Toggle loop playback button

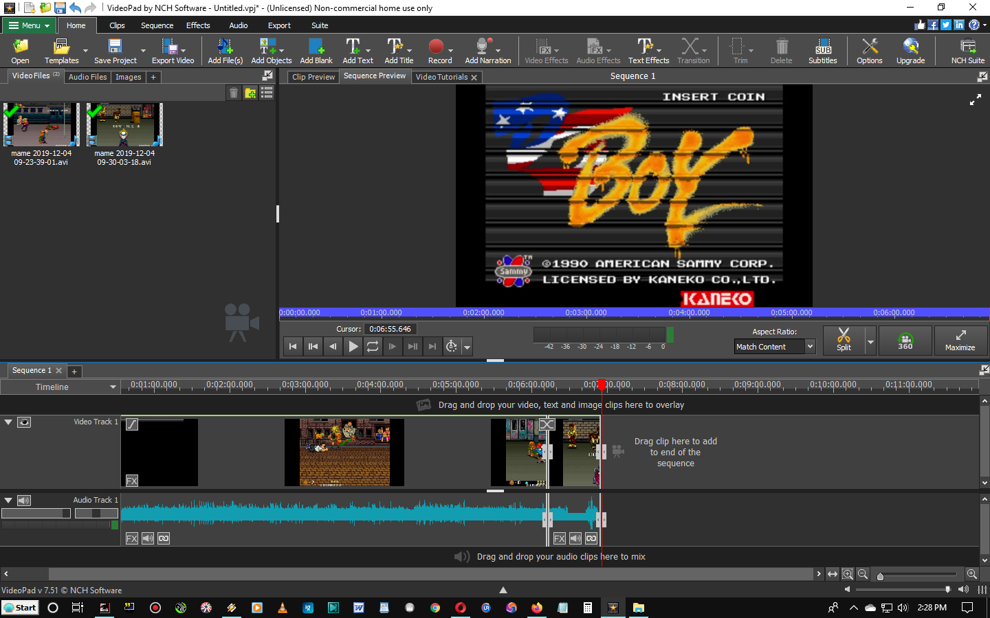click(373, 347)
